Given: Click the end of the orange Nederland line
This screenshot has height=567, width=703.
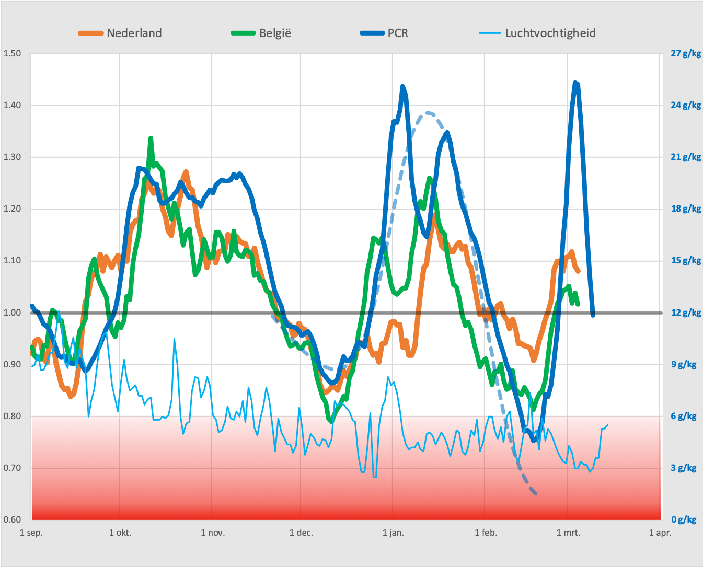Looking at the screenshot, I should 578,271.
